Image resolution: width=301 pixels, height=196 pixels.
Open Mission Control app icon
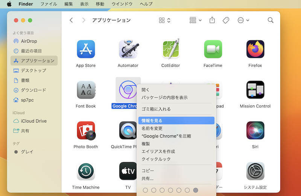(255, 90)
